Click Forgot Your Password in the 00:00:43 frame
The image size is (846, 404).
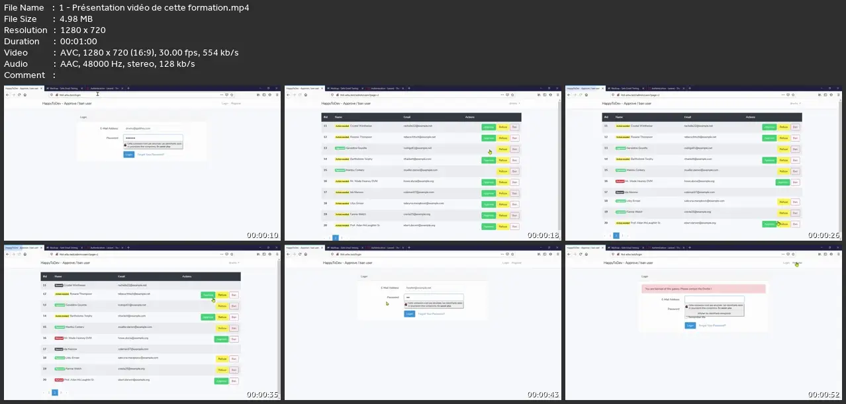pos(431,314)
